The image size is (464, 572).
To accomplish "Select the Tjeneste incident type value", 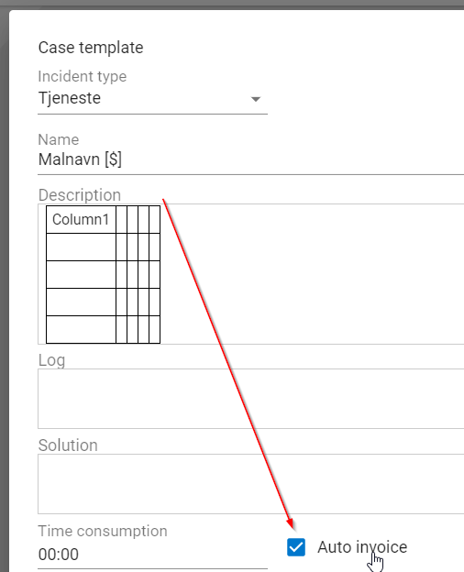I will pyautogui.click(x=70, y=98).
